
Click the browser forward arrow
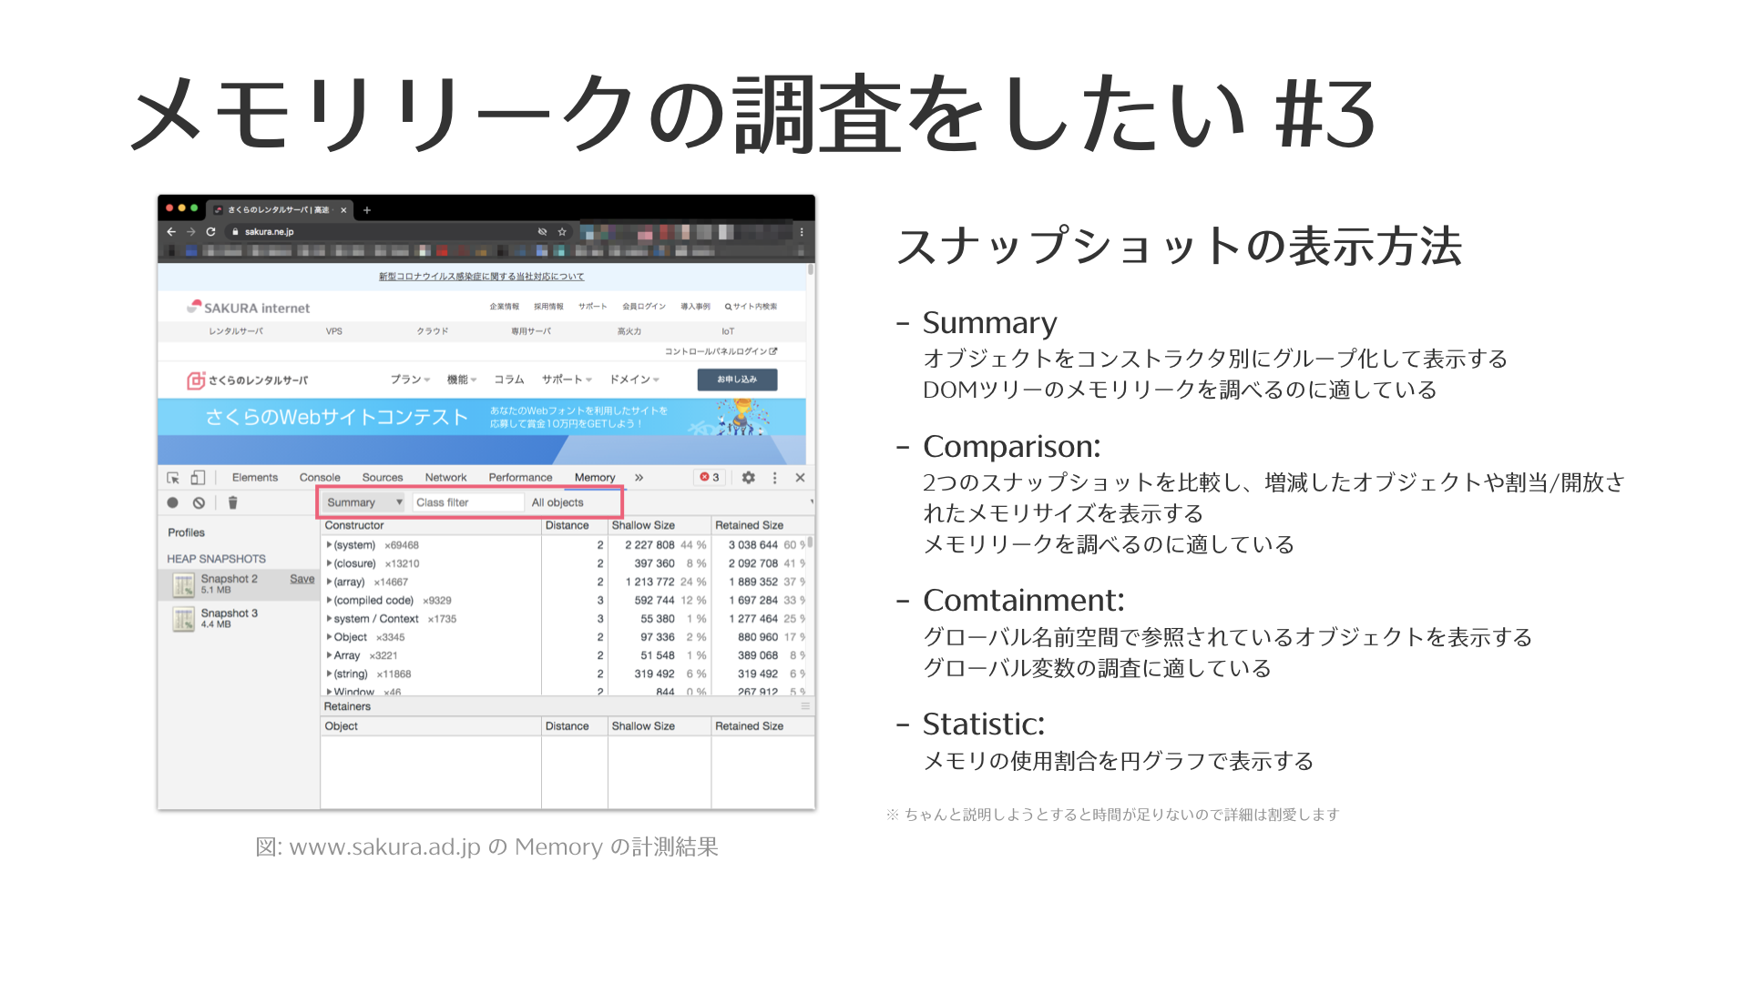(191, 232)
